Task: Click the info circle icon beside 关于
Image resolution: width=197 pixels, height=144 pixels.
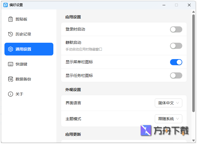Action: 11,94
